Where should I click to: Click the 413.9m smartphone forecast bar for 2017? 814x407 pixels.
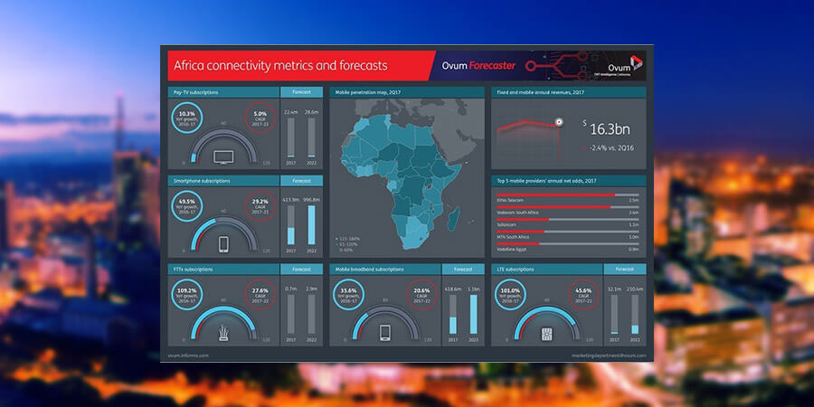290,225
